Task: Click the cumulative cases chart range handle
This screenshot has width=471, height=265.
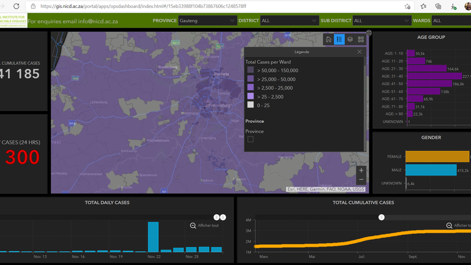Action: 381,217
